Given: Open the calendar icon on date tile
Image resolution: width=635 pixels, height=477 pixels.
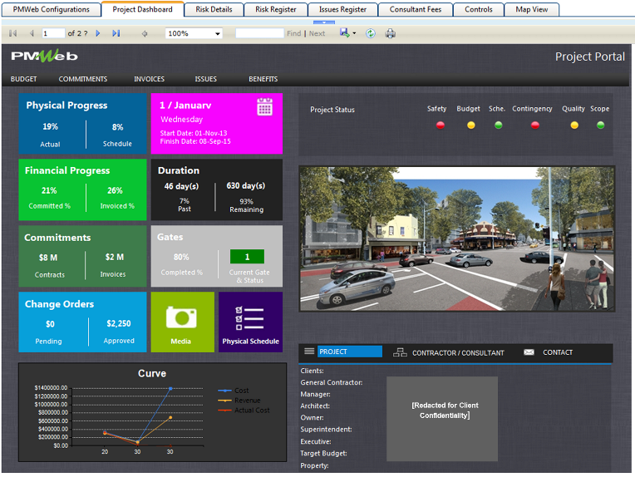Looking at the screenshot, I should (x=264, y=107).
